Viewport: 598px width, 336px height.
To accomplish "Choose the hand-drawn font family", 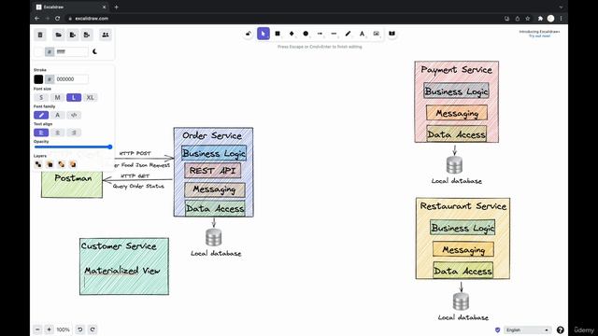I will 41,115.
